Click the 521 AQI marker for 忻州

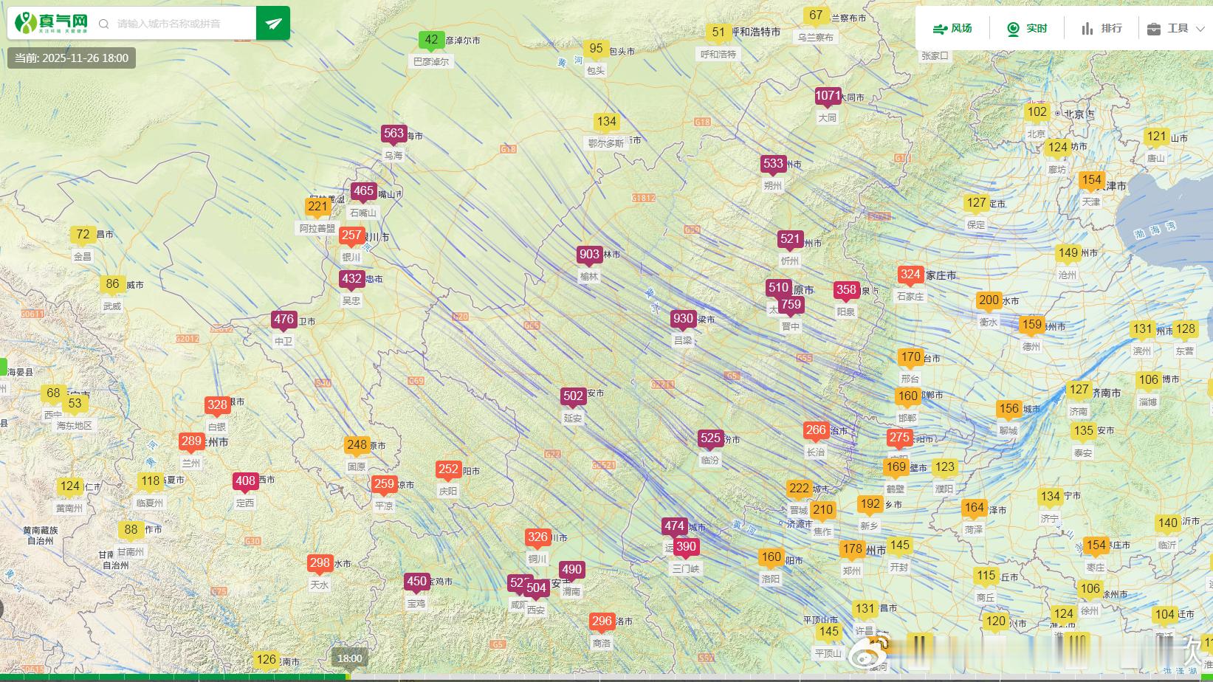[790, 240]
